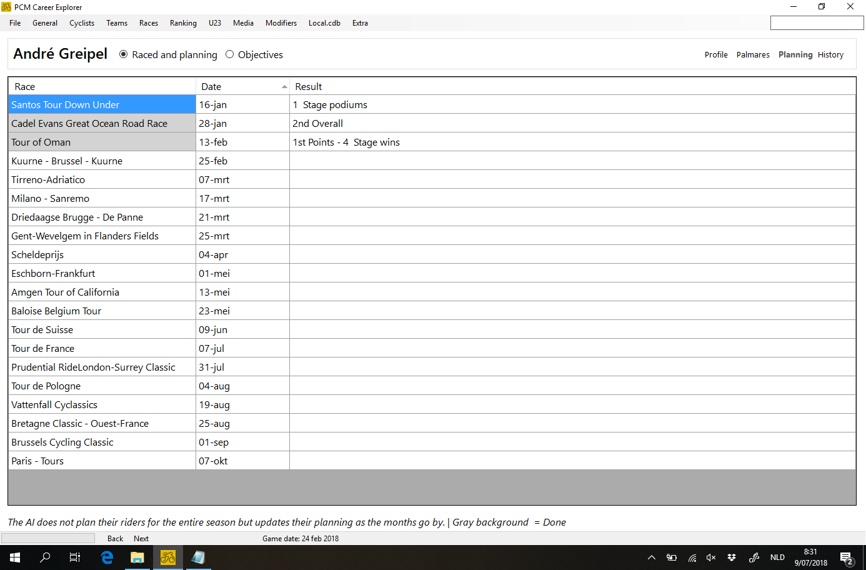Click the PCM cyclist taskbar icon

tap(167, 557)
